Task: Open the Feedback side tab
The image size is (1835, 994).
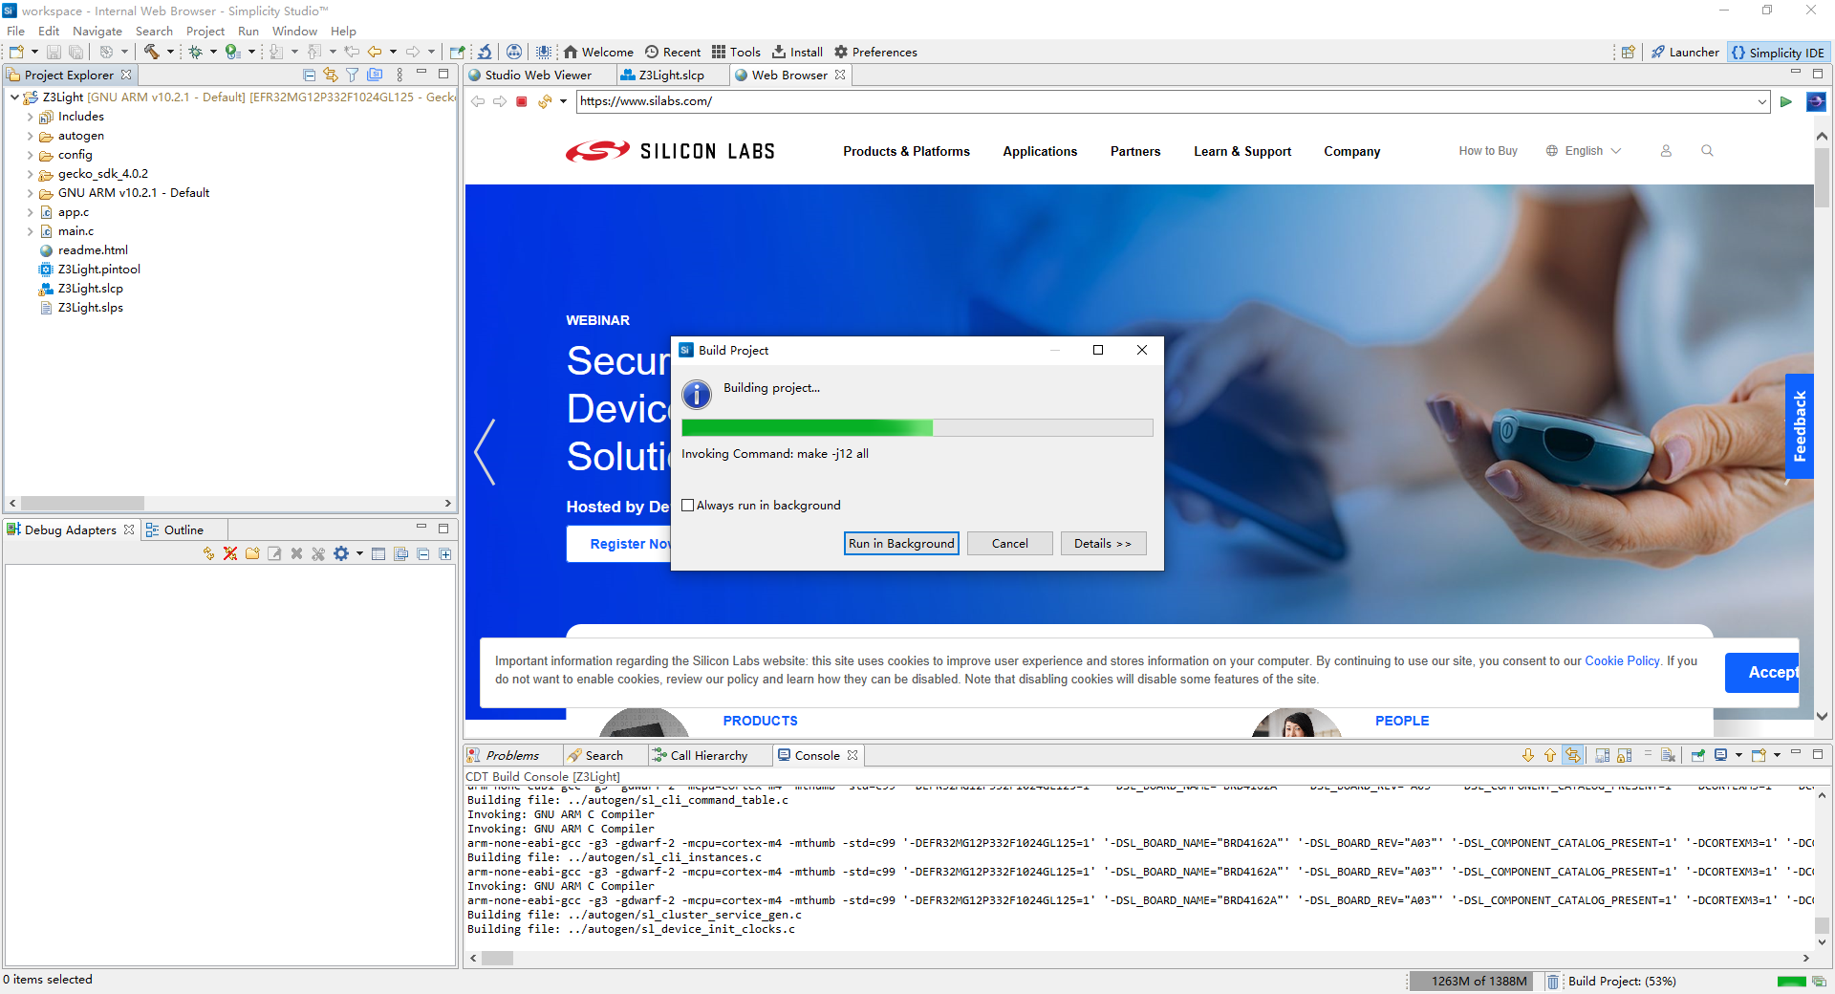Action: 1800,426
